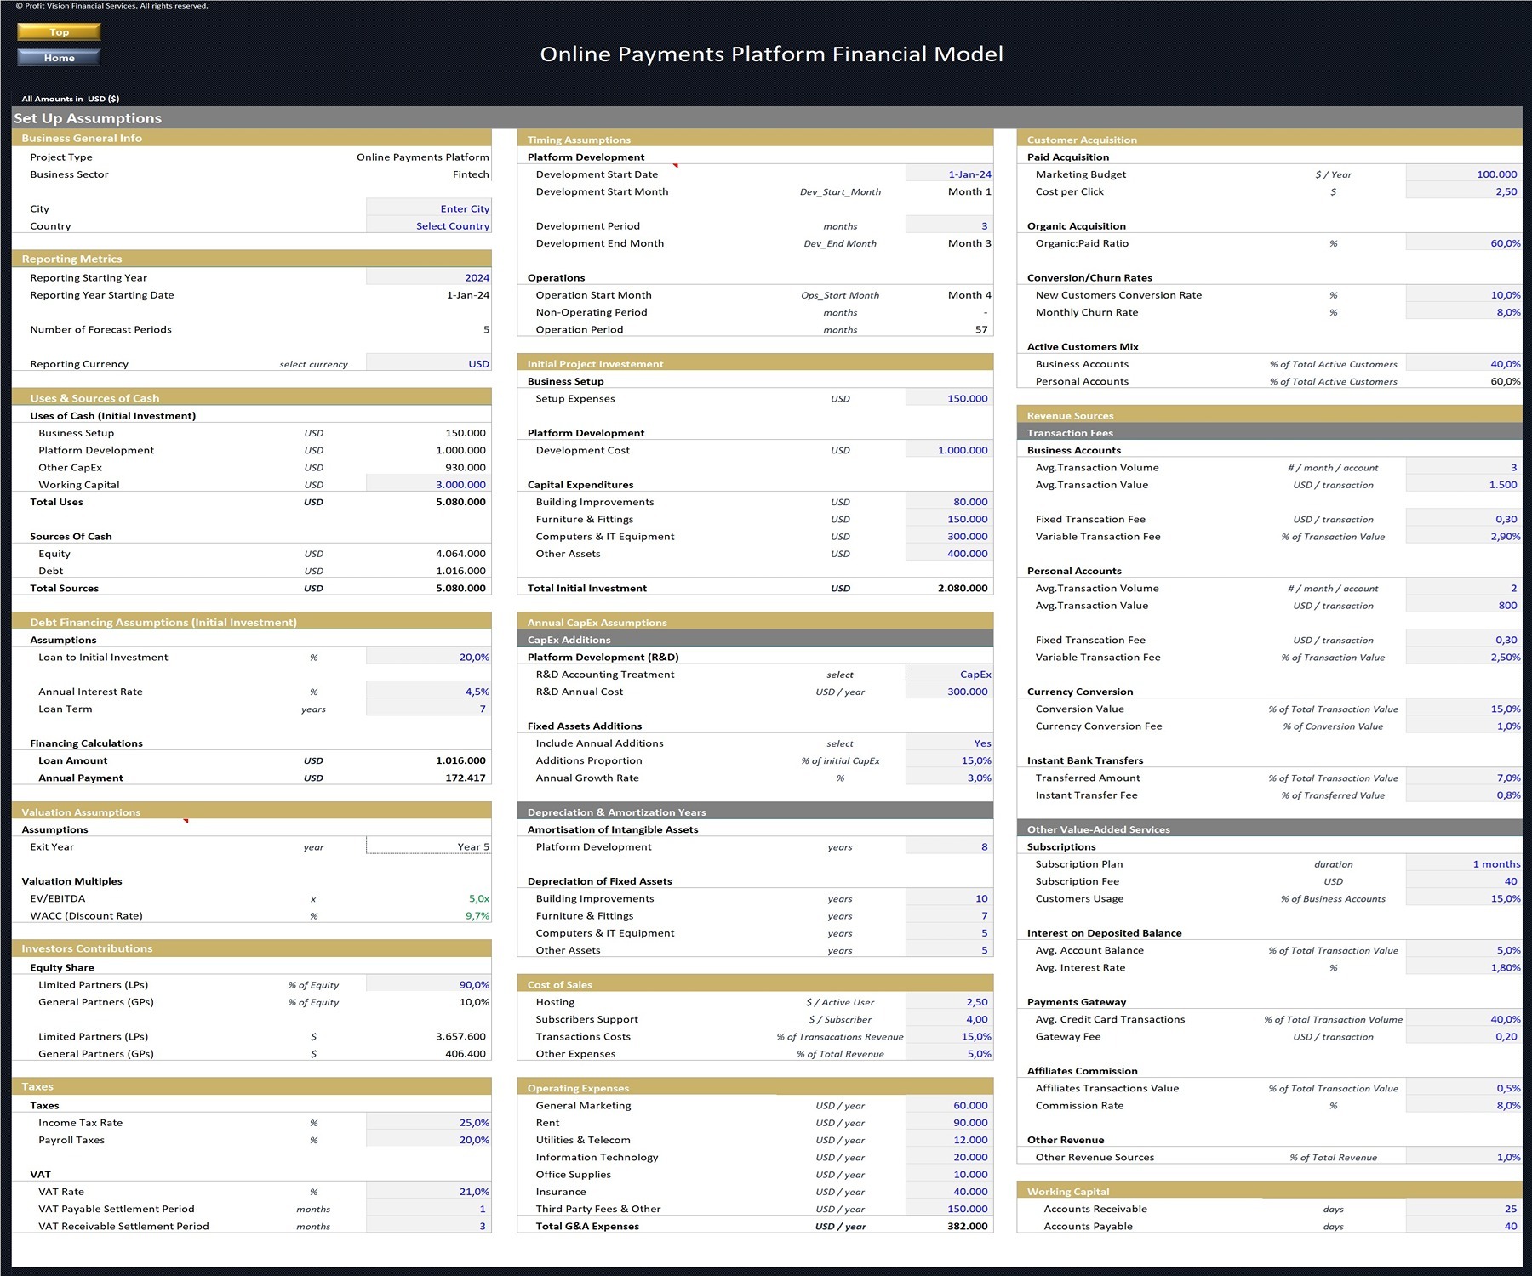This screenshot has width=1532, height=1276.
Task: Select the Annual Growth Rate 3,0% cell
Action: pyautogui.click(x=949, y=778)
